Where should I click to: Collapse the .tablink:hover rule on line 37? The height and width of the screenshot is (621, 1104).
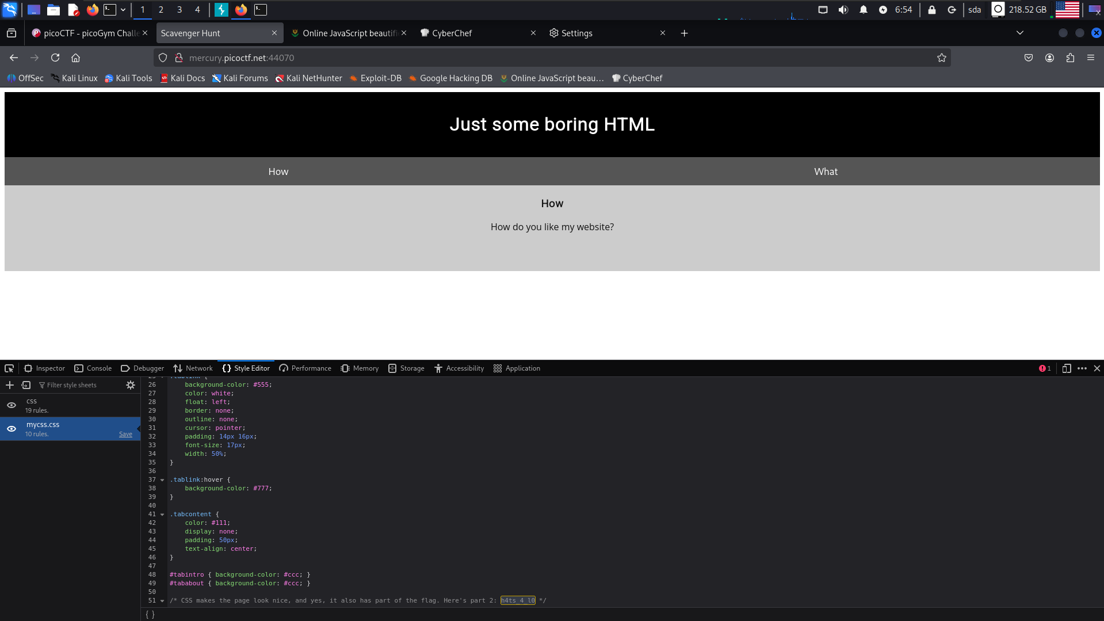pos(162,480)
